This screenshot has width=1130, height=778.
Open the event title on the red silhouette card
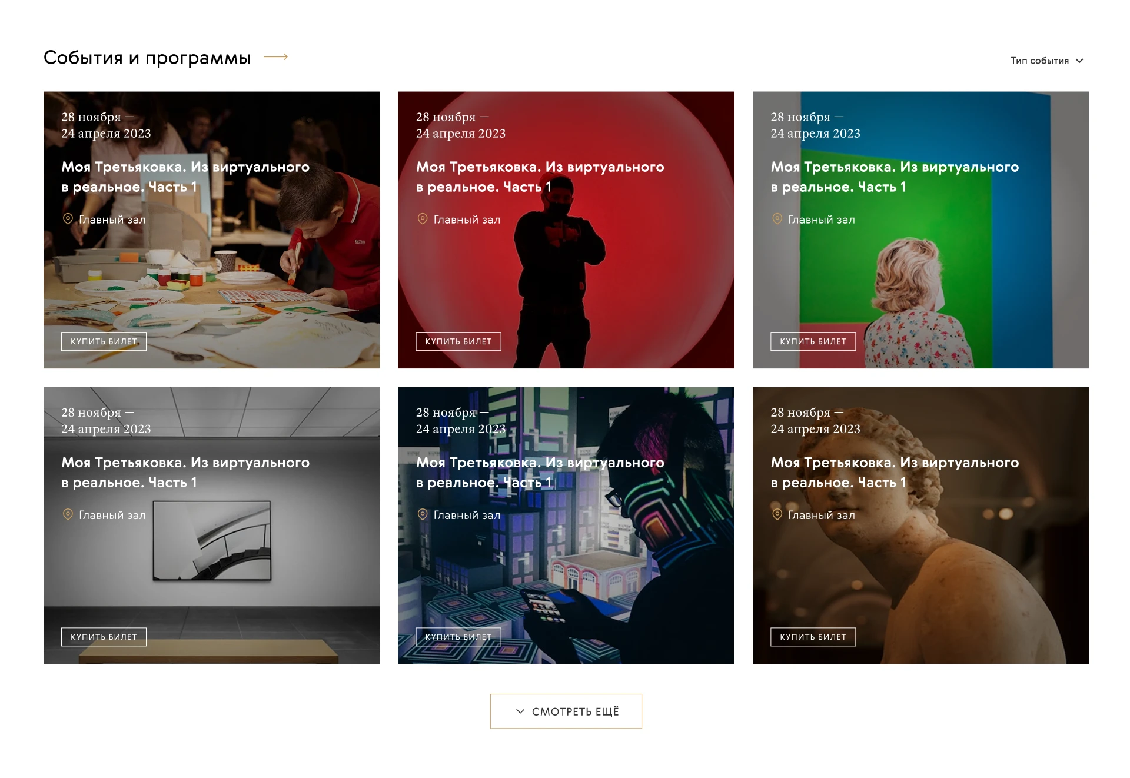point(540,177)
